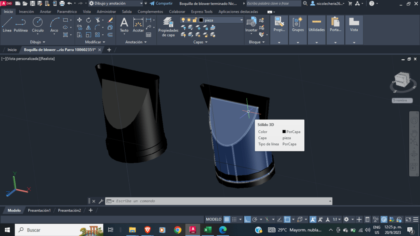Click the Mirror (Simetría) tool icon
420x236 pixels.
89,27
